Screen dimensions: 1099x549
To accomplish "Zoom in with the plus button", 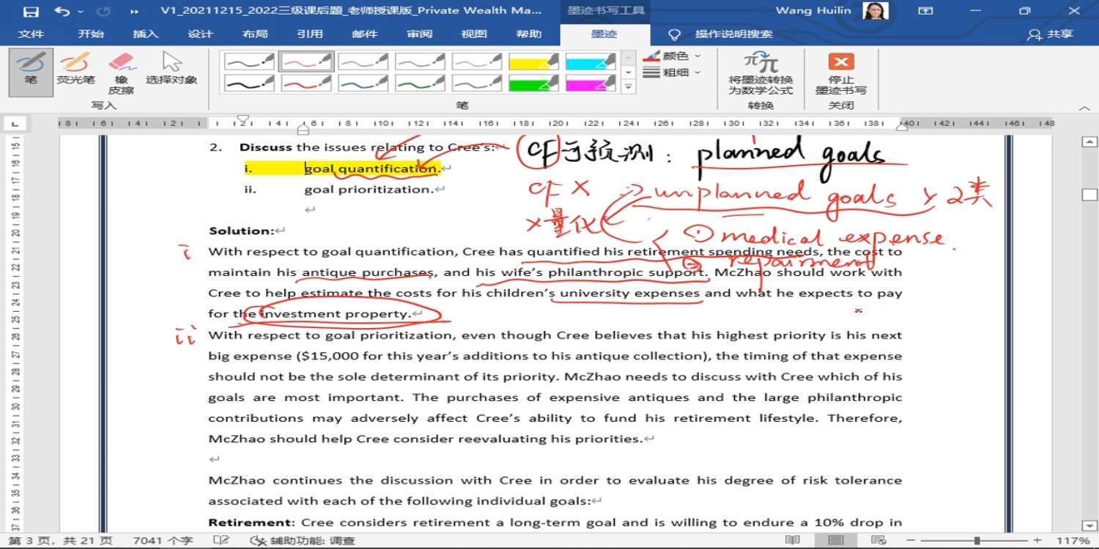I will [x=1037, y=540].
